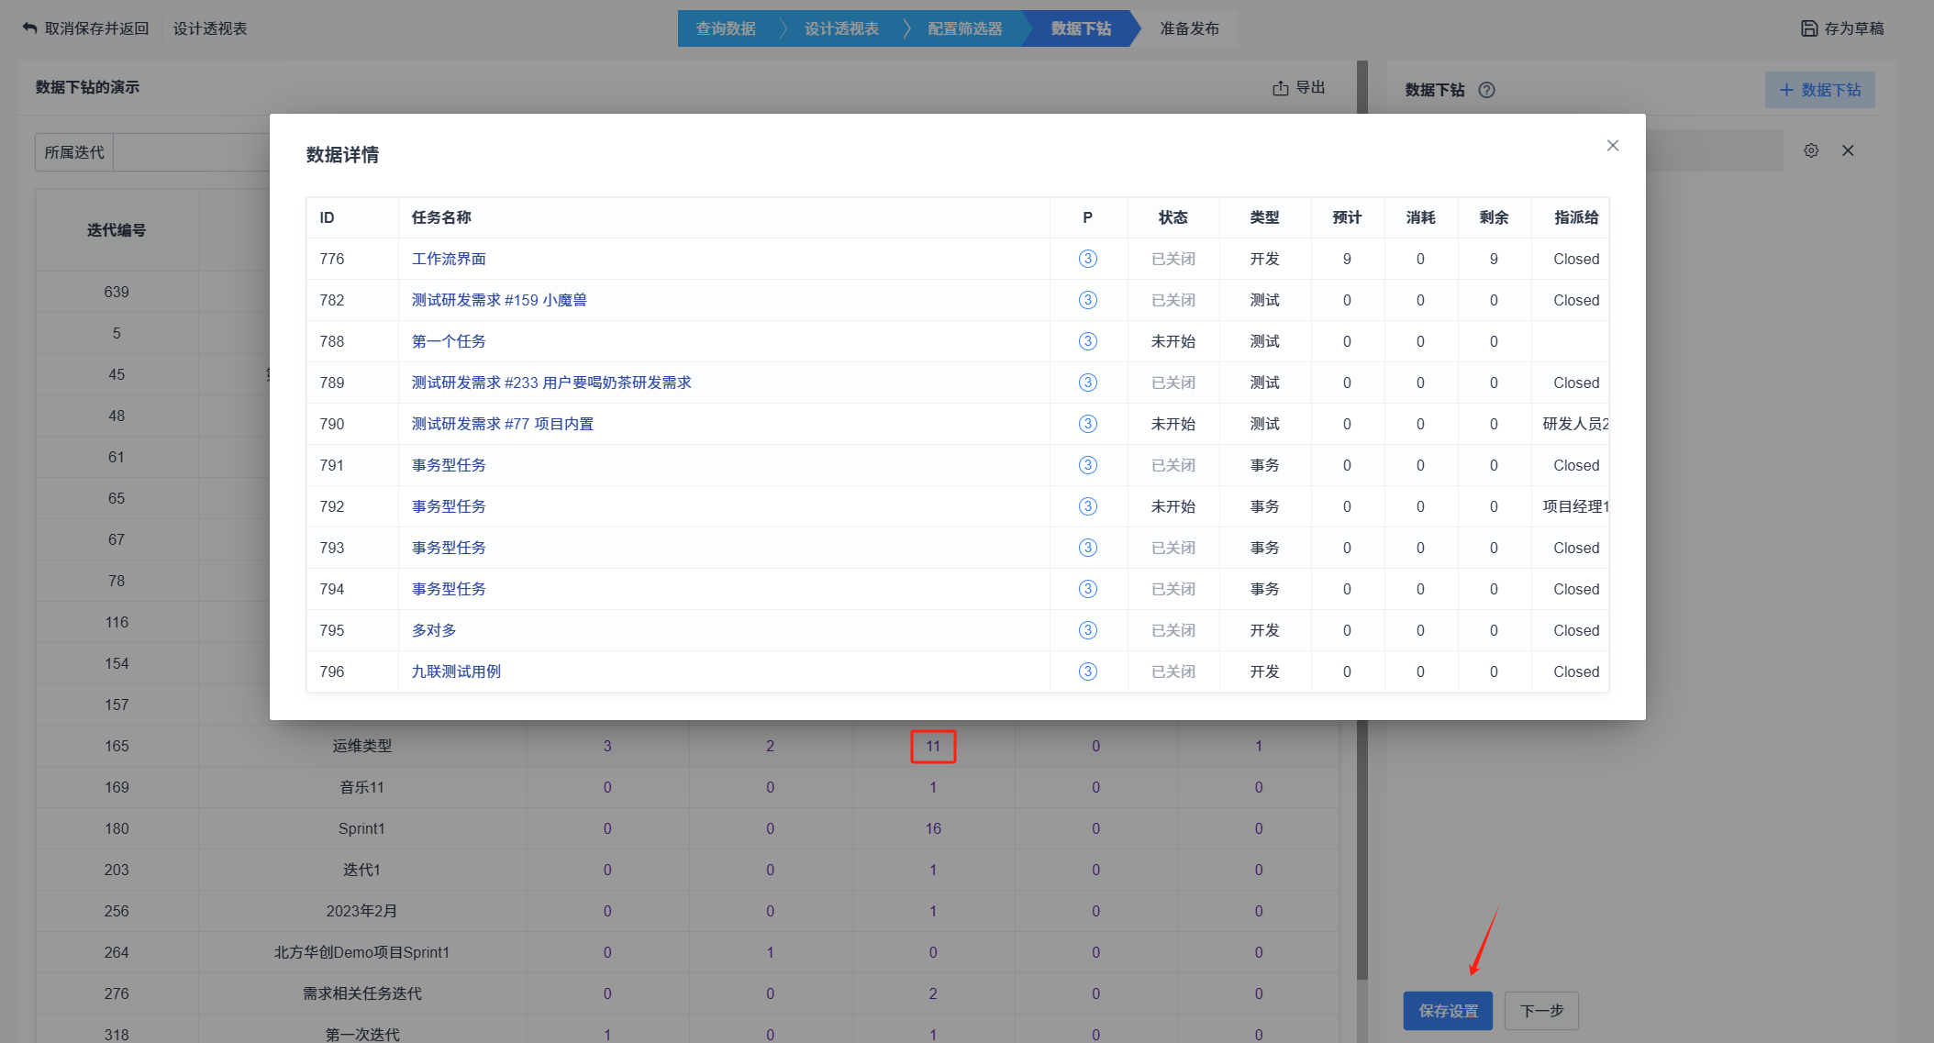The height and width of the screenshot is (1043, 1934).
Task: Click help question-mark icon beside 数据下钻
Action: pyautogui.click(x=1486, y=90)
